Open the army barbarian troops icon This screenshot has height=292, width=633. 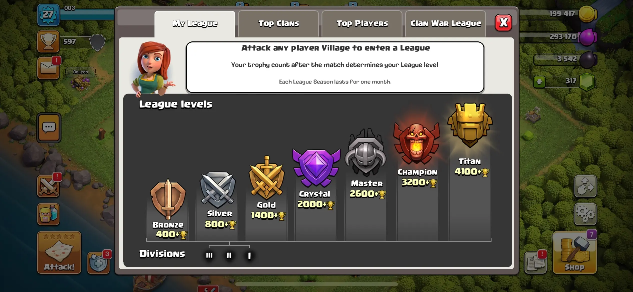(48, 214)
